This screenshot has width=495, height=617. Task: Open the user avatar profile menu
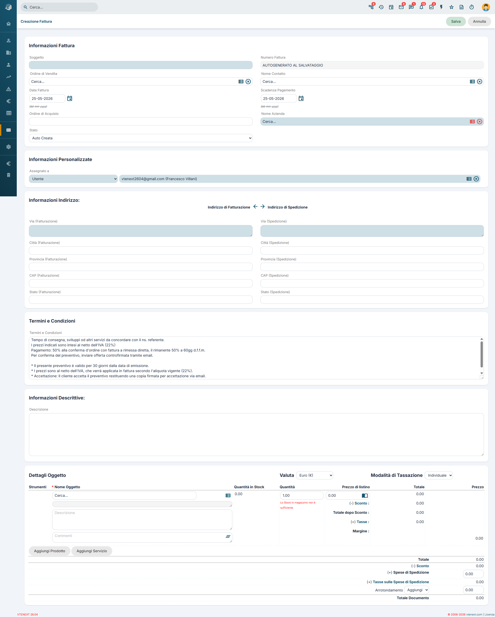point(485,7)
